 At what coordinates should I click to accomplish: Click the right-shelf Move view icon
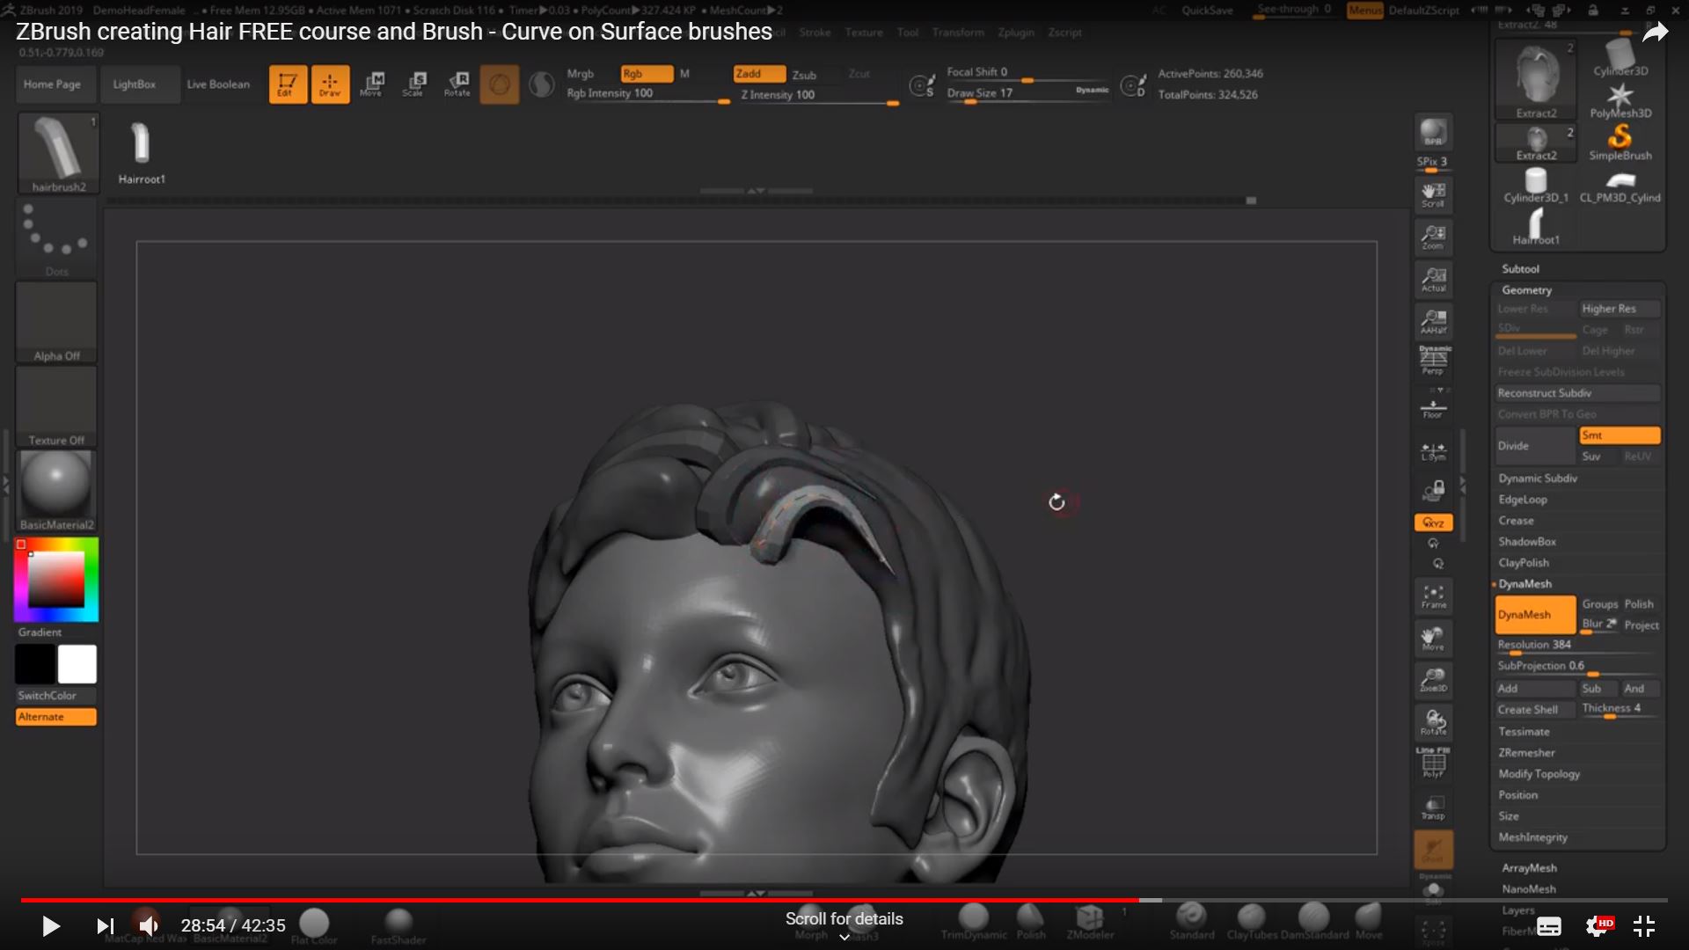pos(1433,638)
